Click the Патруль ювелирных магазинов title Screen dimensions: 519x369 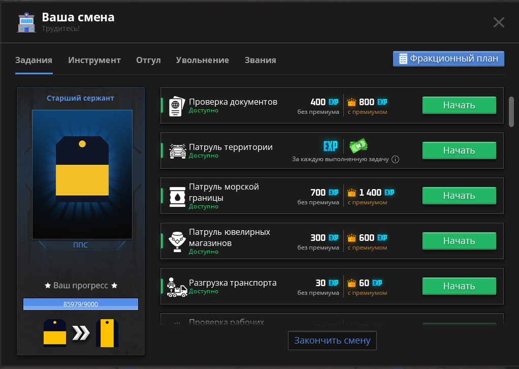pos(230,237)
